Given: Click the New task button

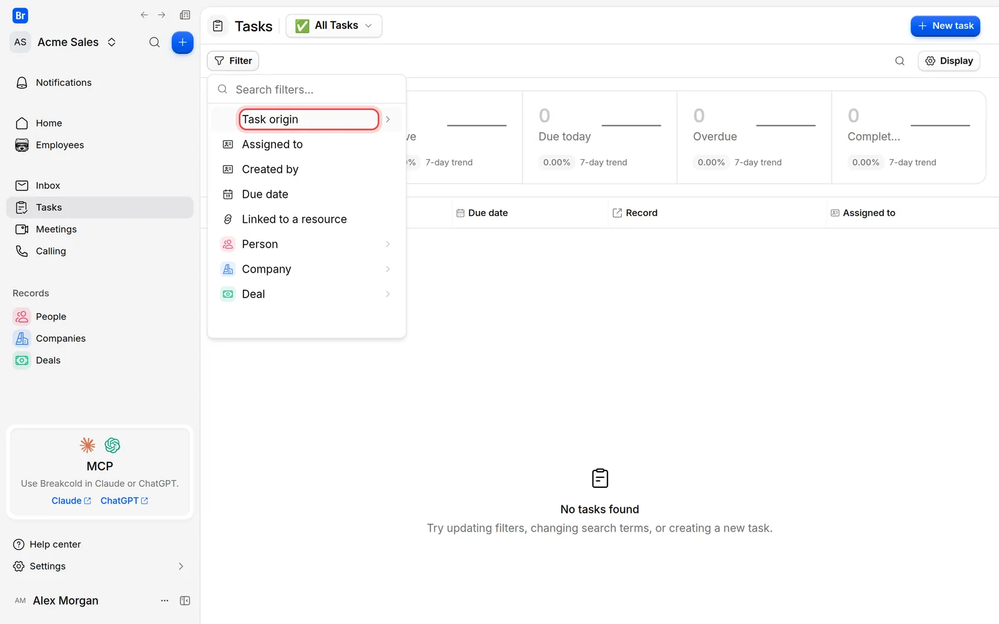Looking at the screenshot, I should (x=945, y=26).
